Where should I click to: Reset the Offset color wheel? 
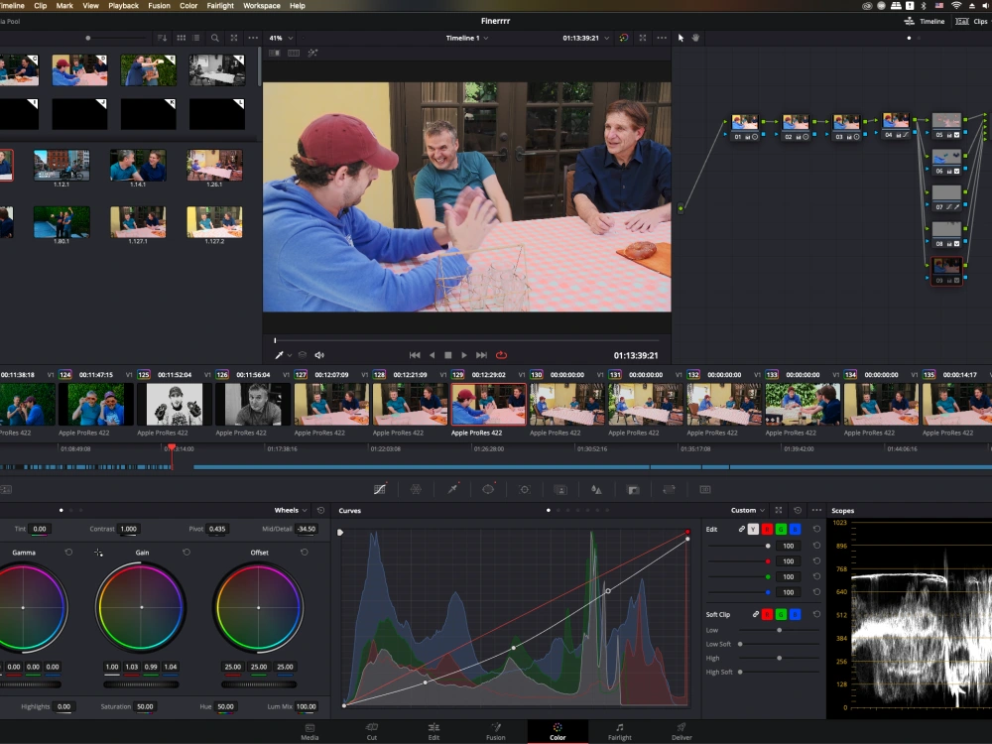click(x=305, y=553)
